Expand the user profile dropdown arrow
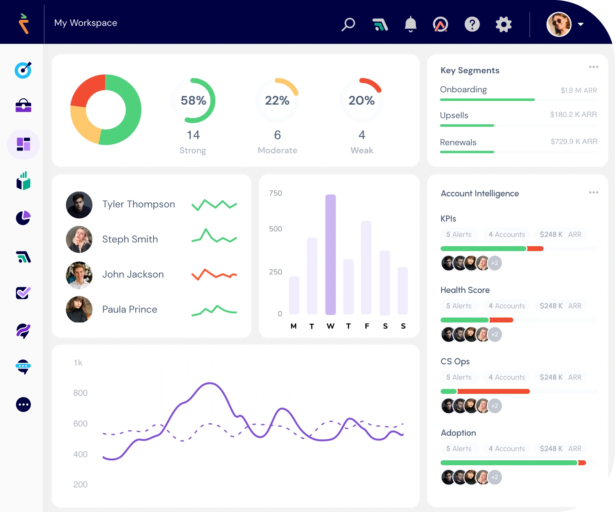615x512 pixels. (x=580, y=24)
